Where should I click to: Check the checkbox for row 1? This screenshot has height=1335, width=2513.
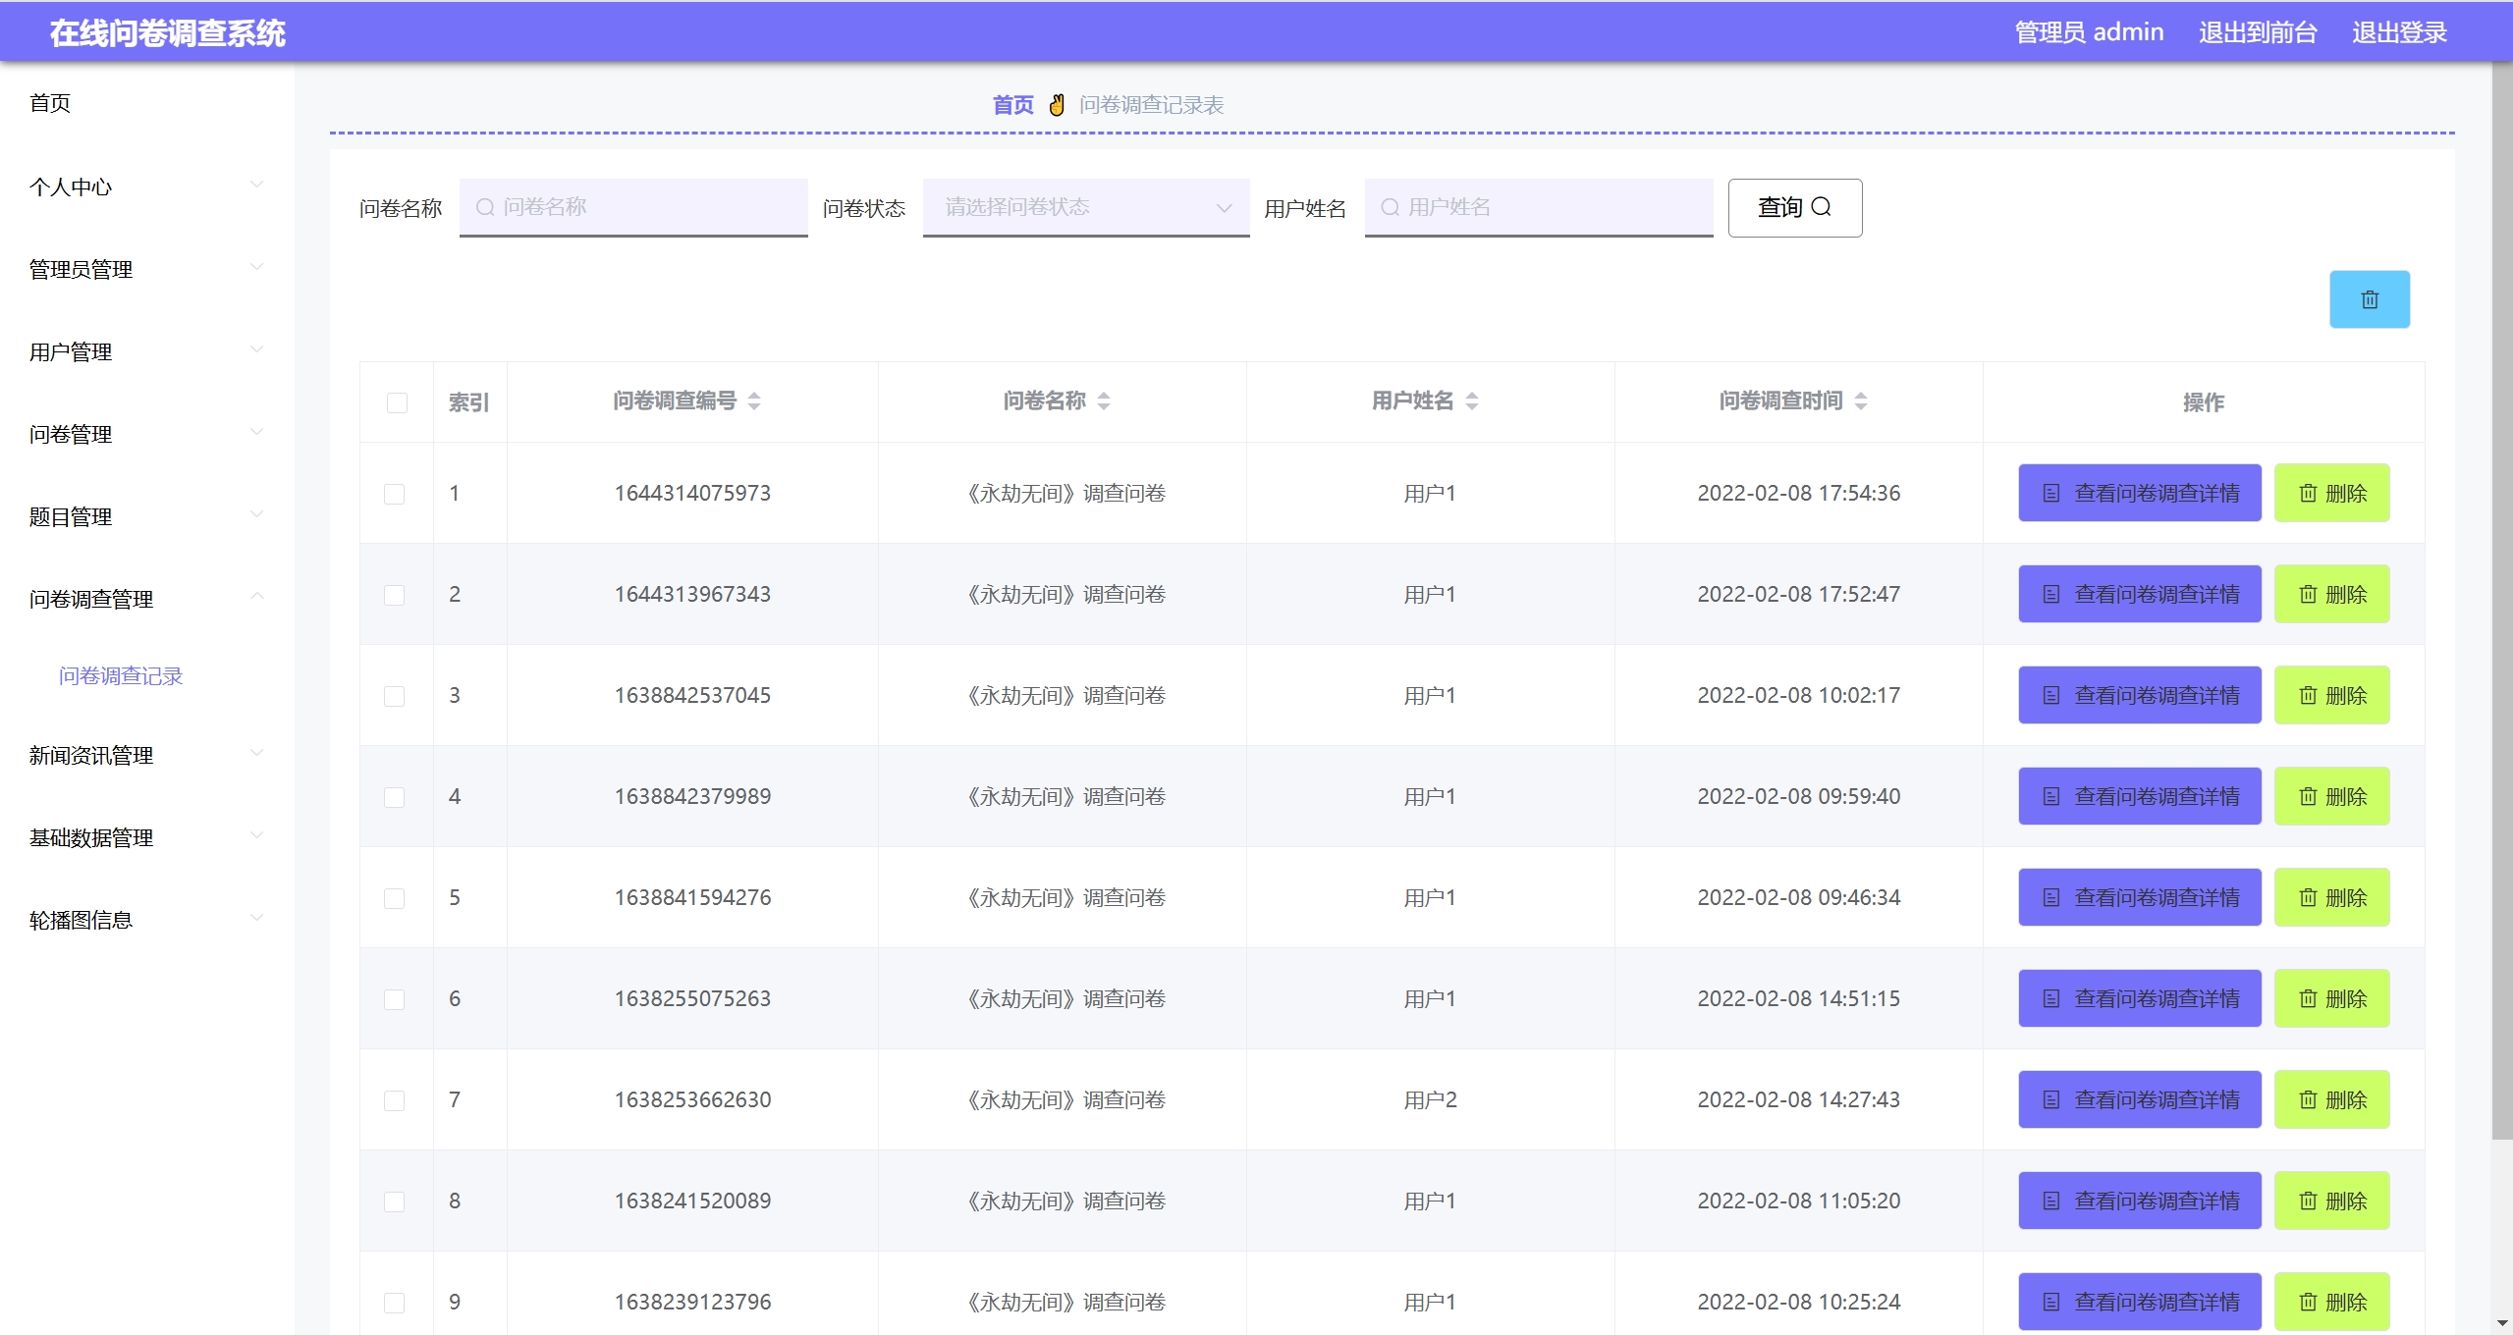394,494
